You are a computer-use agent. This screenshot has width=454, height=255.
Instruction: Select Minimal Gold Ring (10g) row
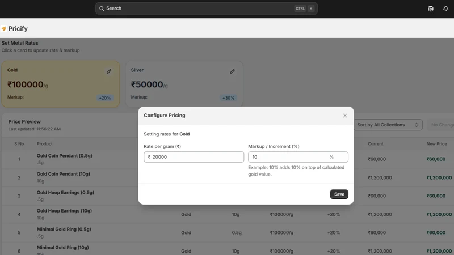coord(228,249)
